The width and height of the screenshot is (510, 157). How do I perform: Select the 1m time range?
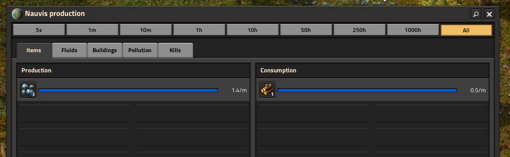[92, 30]
